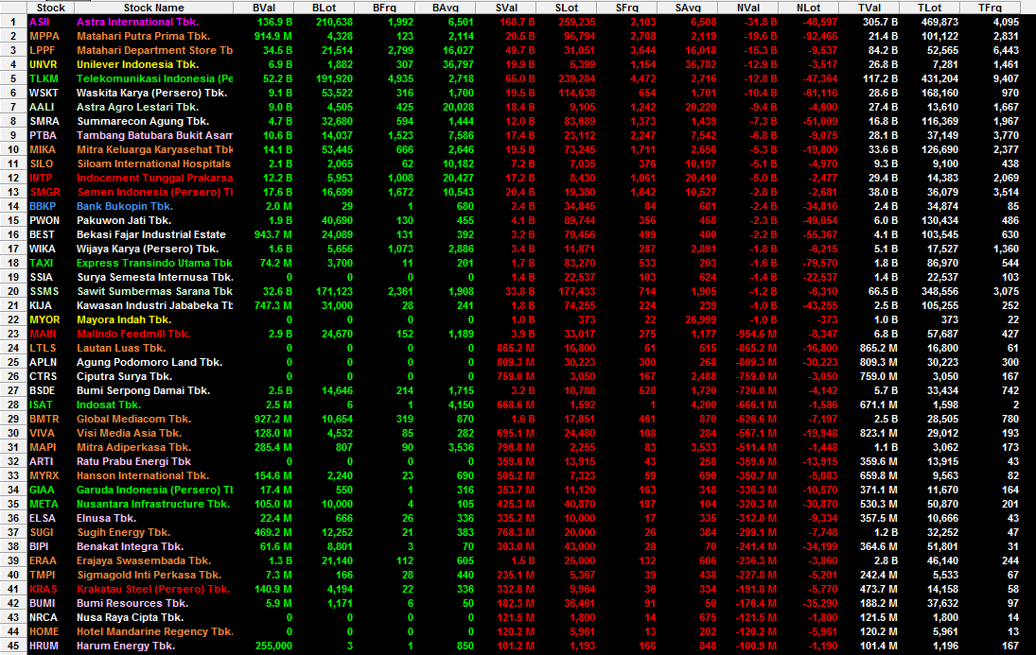Select the BSDE ticker cell
Screen dimensions: 1036x655
(x=43, y=391)
